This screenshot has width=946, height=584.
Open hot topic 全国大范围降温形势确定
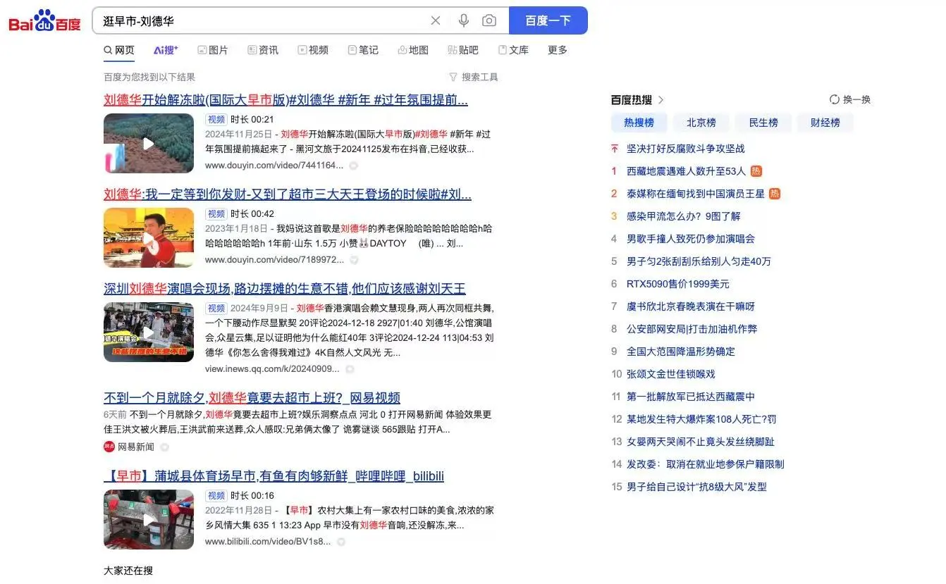click(x=681, y=352)
